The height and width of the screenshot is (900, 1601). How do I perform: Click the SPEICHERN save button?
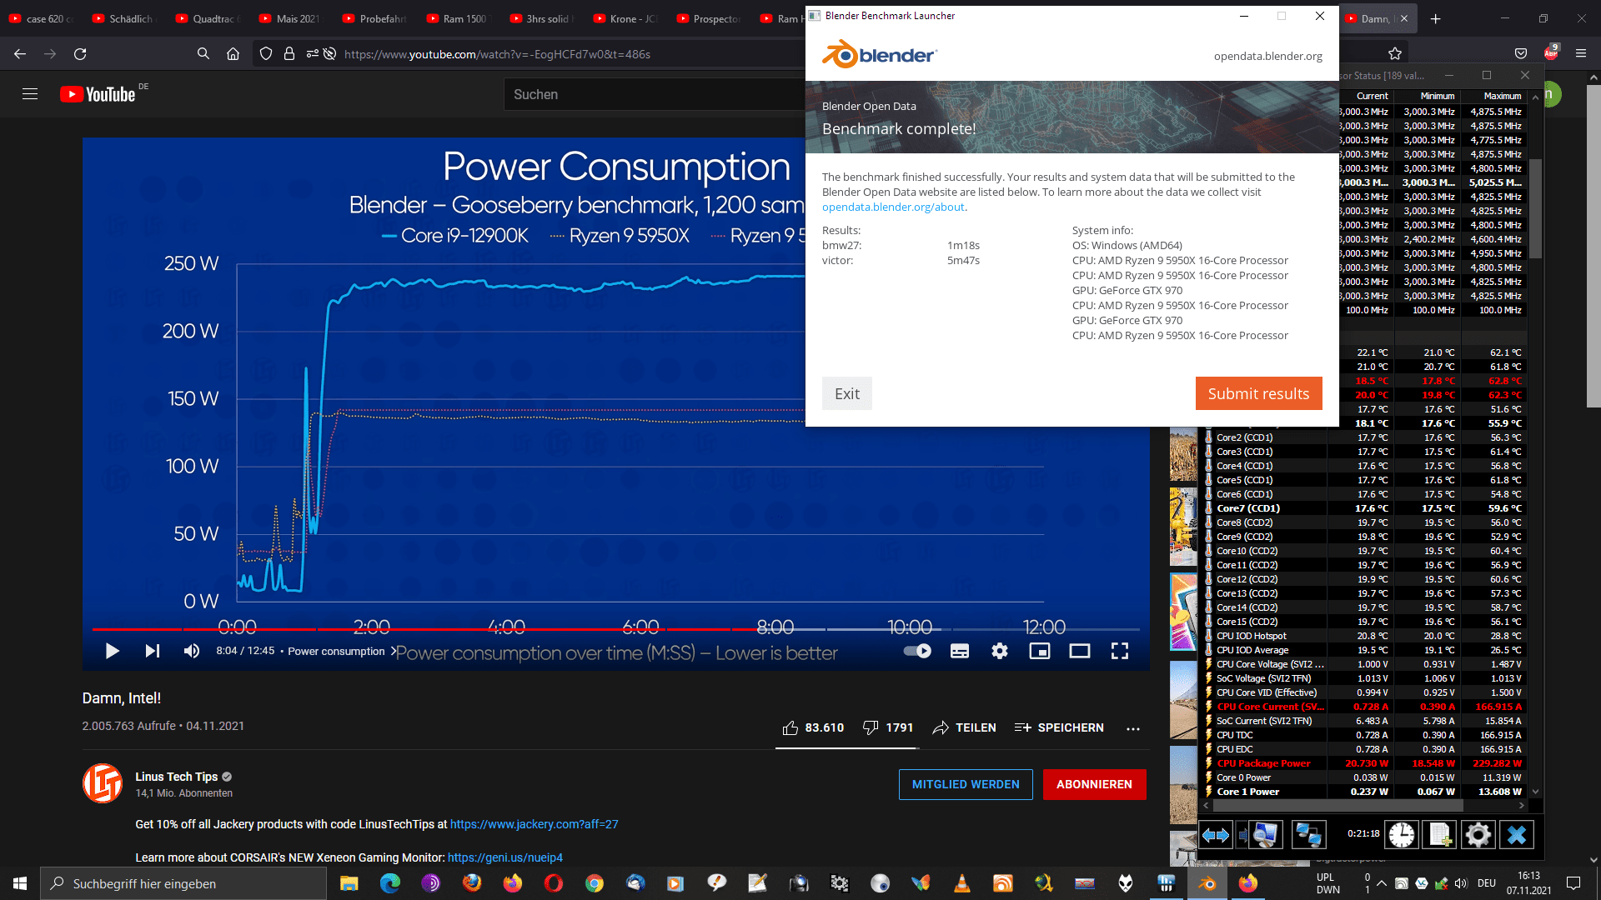[1059, 727]
